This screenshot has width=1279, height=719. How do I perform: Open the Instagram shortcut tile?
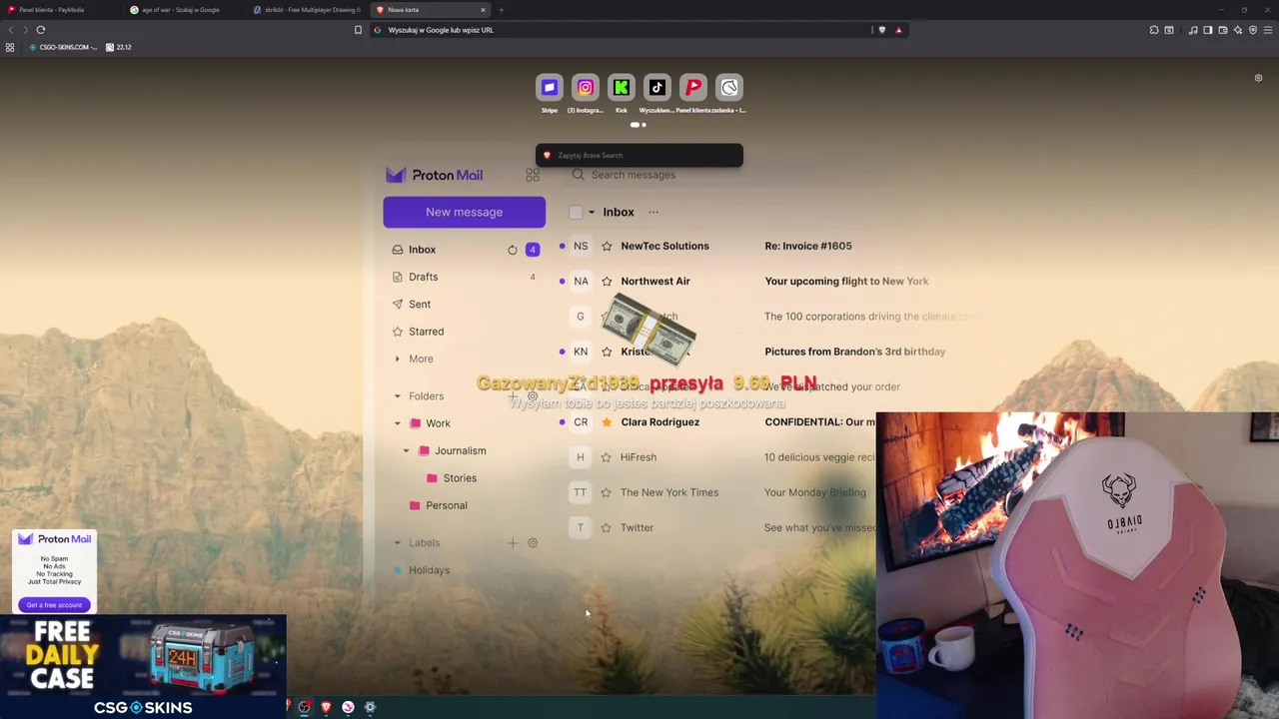pyautogui.click(x=586, y=88)
